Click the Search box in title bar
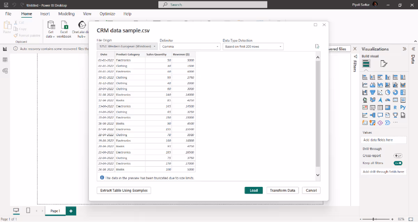This screenshot has height=222, width=418. coord(213,5)
